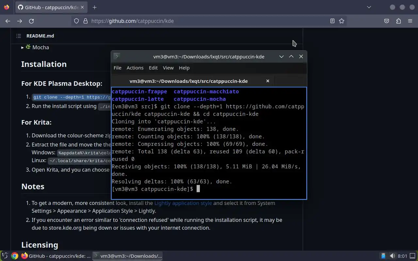
Task: Close the GitHub catppuccin/kde tab
Action: pyautogui.click(x=82, y=7)
